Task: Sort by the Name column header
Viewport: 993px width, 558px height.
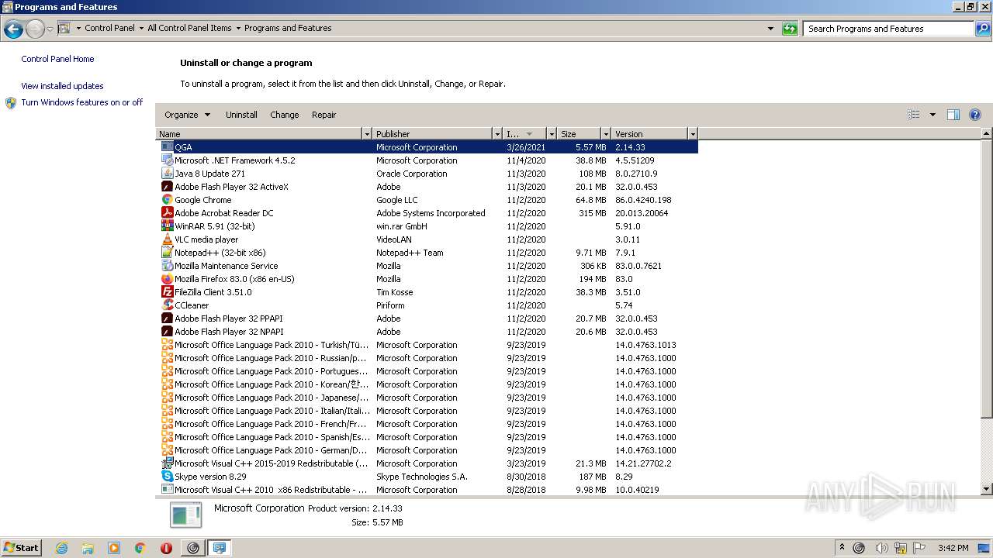Action: (x=259, y=134)
